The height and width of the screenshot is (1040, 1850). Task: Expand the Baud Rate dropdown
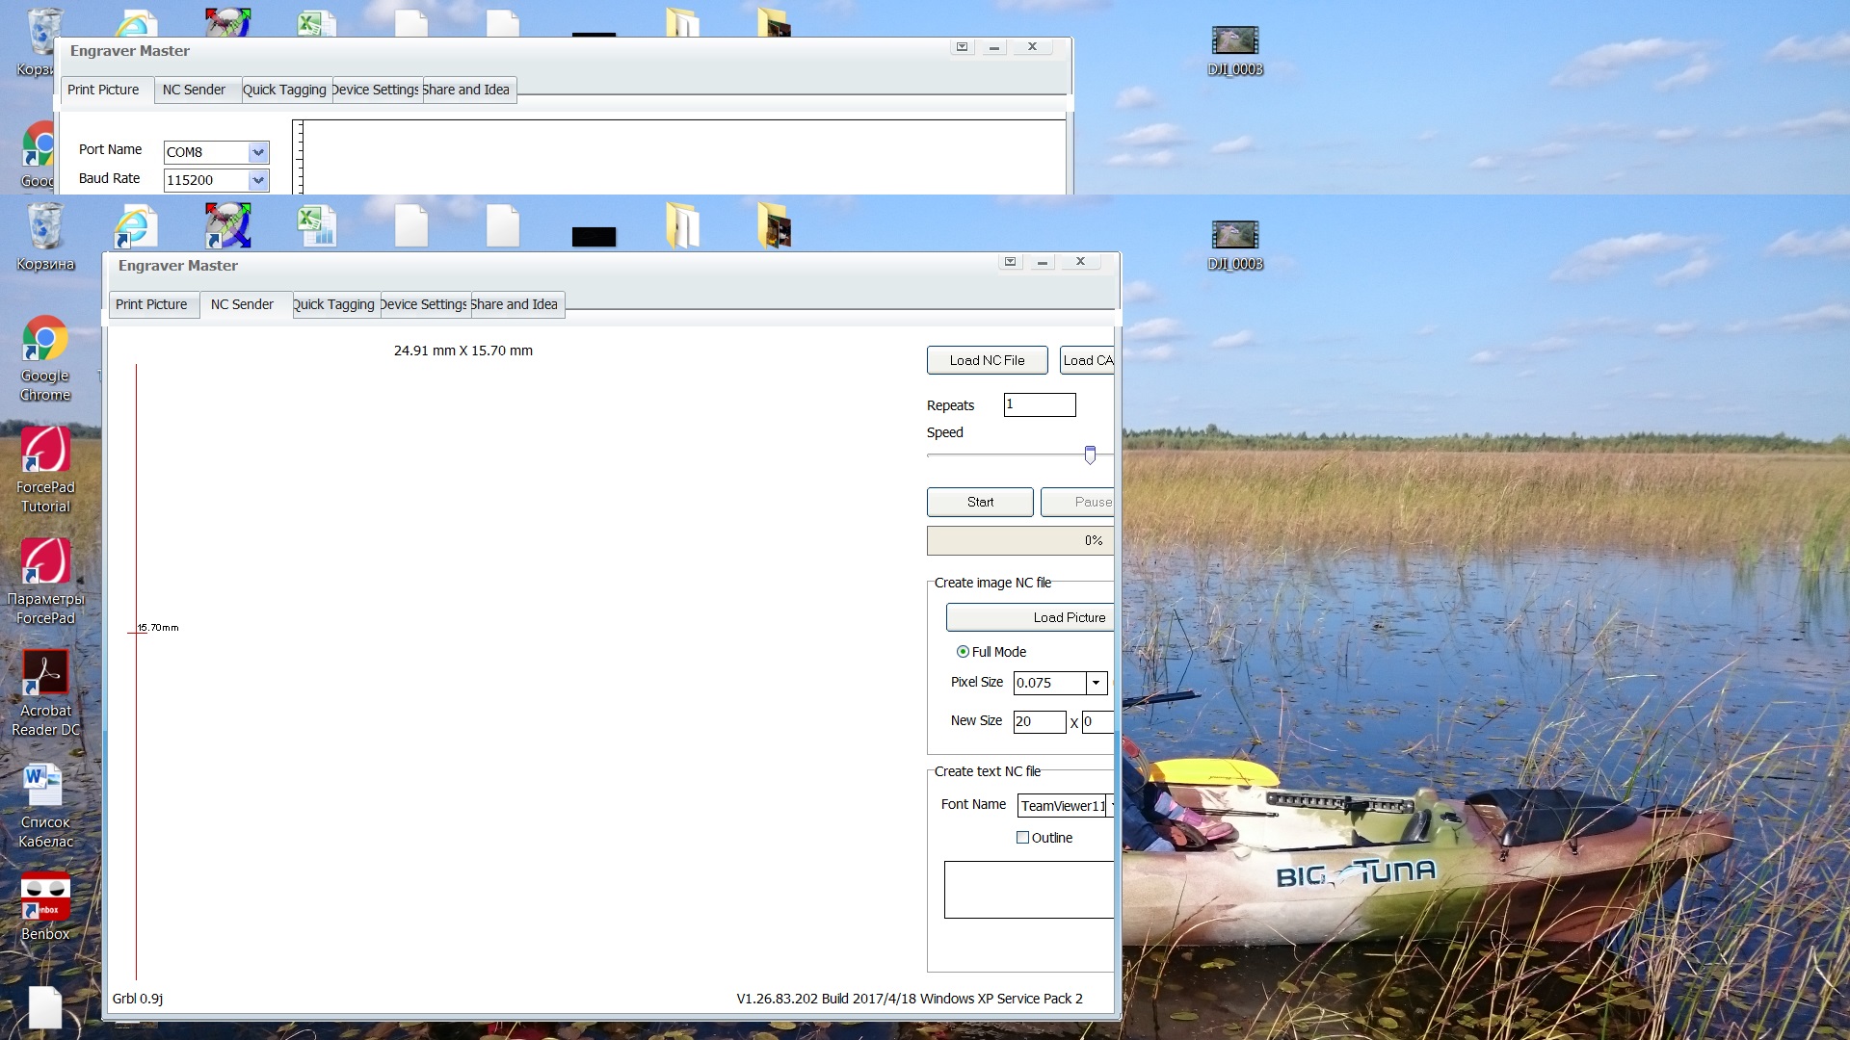click(x=257, y=180)
